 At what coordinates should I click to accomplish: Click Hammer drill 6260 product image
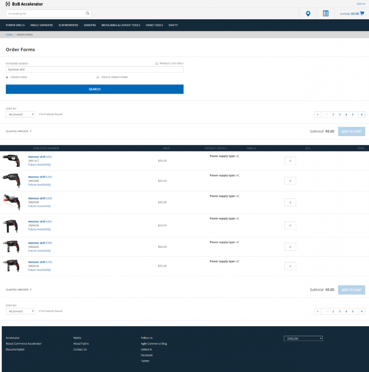(x=11, y=180)
